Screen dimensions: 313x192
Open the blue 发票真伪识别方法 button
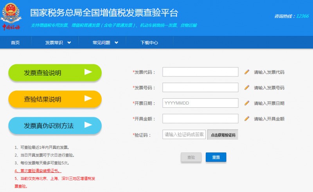[55, 125]
